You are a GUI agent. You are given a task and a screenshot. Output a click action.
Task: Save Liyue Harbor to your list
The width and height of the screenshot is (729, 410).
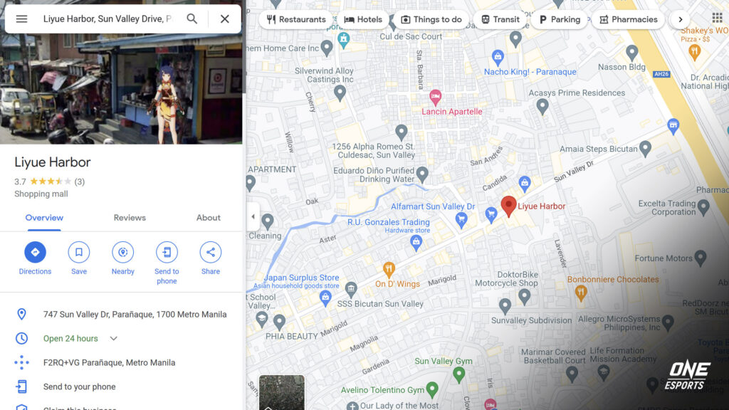79,252
